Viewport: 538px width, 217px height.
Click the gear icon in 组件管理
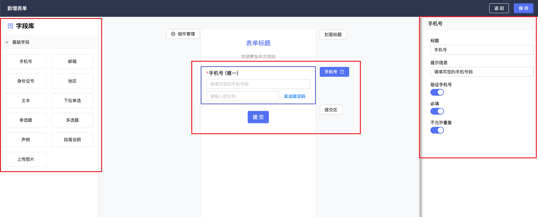(x=173, y=34)
